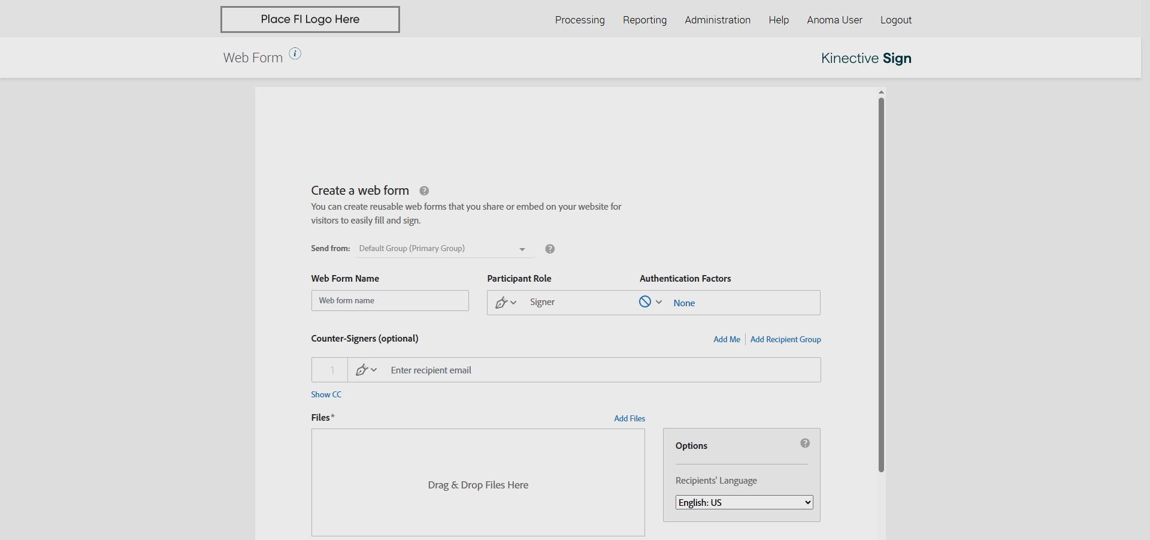Screen dimensions: 1150x540
Task: Click help icon next to Send from
Action: coord(550,249)
